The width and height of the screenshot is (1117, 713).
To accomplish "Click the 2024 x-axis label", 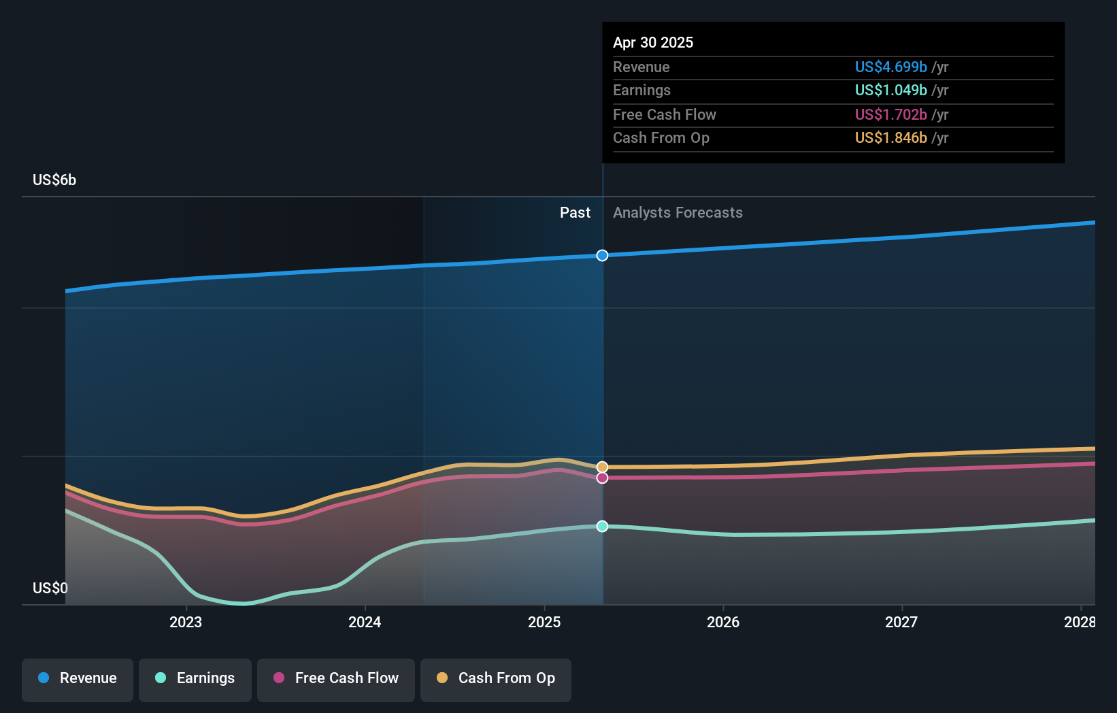I will tap(365, 622).
